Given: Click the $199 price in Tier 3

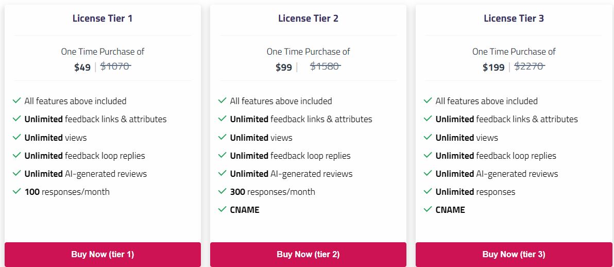Looking at the screenshot, I should point(493,67).
